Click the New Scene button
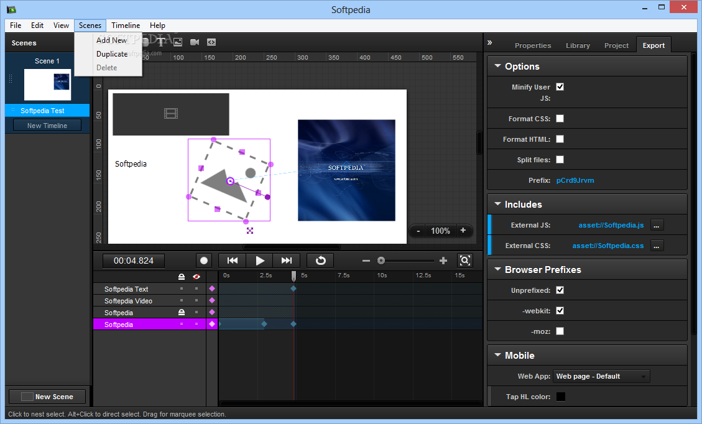This screenshot has width=702, height=424. [47, 397]
